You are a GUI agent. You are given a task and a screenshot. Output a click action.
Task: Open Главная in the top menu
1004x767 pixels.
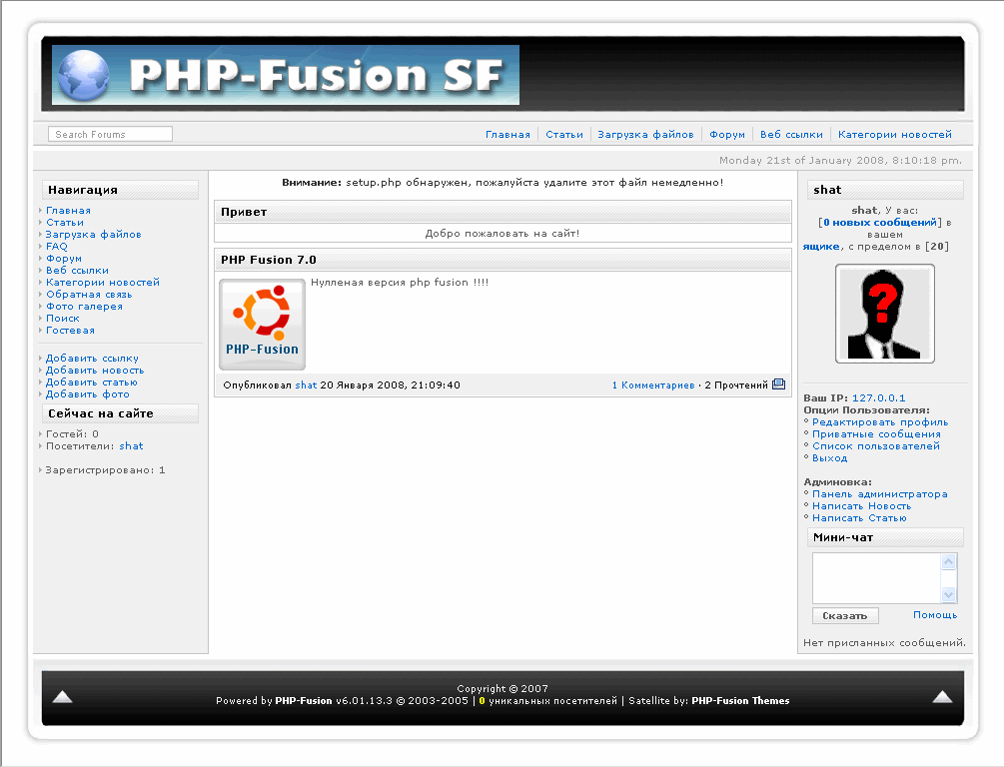pos(507,135)
